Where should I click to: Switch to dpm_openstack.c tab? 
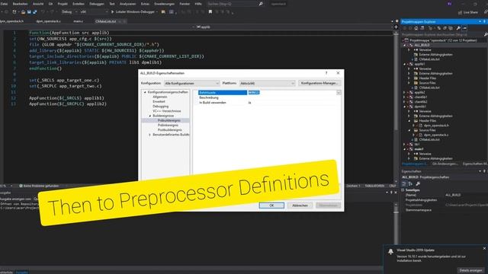coord(48,21)
